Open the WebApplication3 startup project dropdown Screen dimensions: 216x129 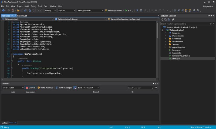click(90, 10)
